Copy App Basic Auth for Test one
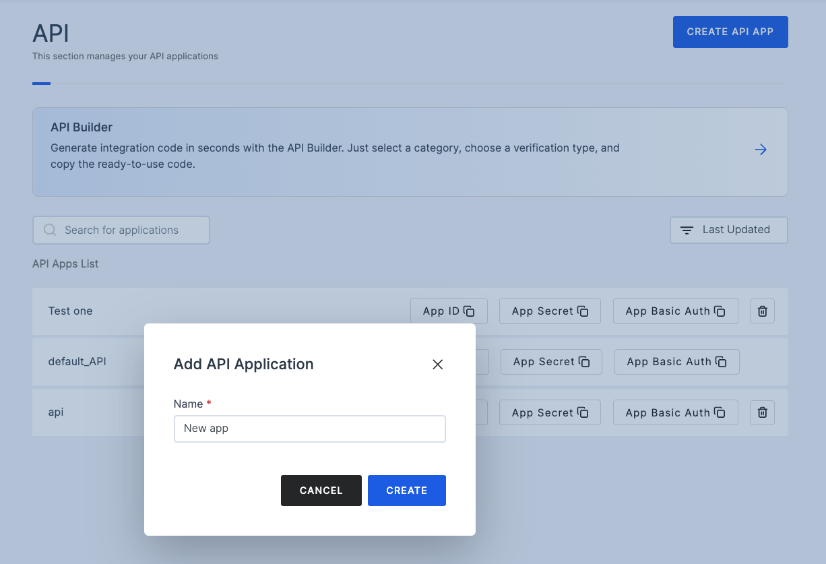Image resolution: width=826 pixels, height=564 pixels. point(675,311)
